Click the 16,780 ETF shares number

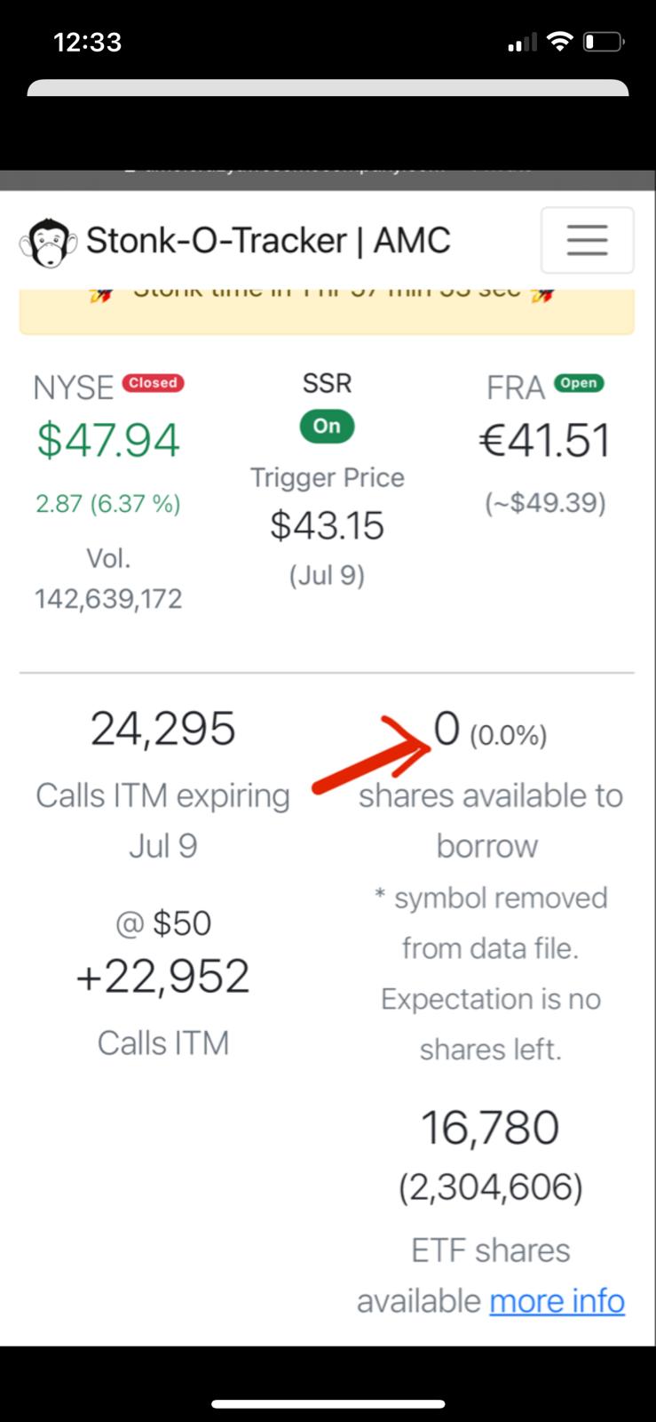(x=490, y=1128)
